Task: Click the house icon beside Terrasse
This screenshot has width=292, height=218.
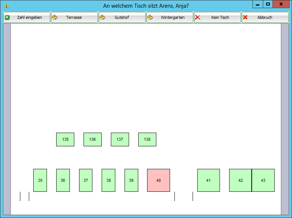Action: click(x=55, y=17)
